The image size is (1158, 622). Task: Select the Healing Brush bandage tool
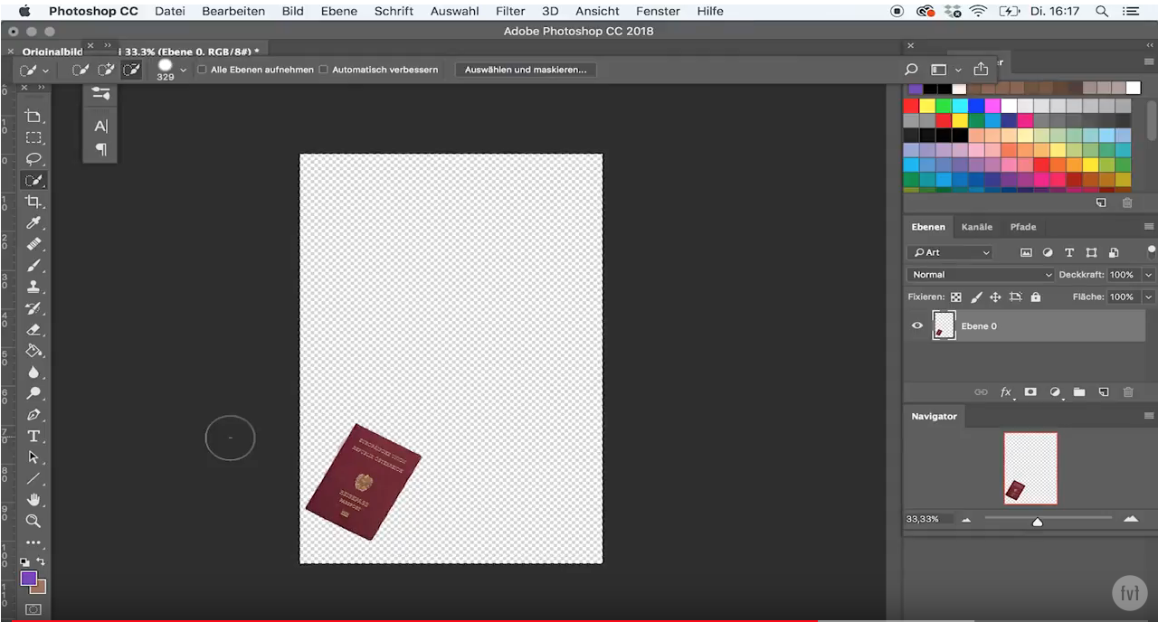tap(33, 244)
